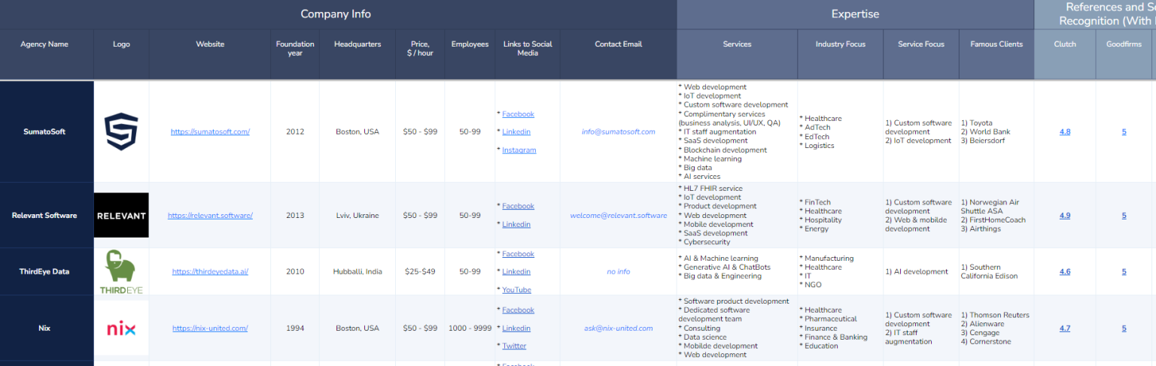
Task: Open the 4.9 Clutch rating link
Action: click(1064, 216)
